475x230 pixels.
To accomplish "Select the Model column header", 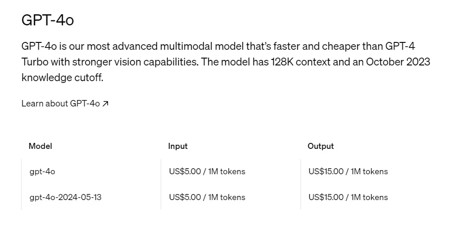I will click(x=40, y=146).
